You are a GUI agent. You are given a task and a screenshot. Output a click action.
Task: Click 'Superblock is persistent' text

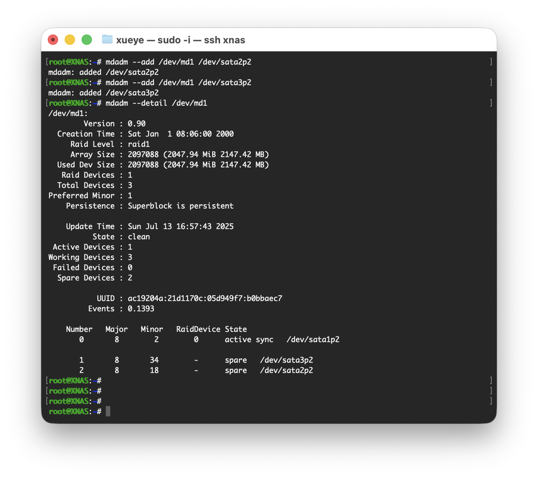coord(180,206)
